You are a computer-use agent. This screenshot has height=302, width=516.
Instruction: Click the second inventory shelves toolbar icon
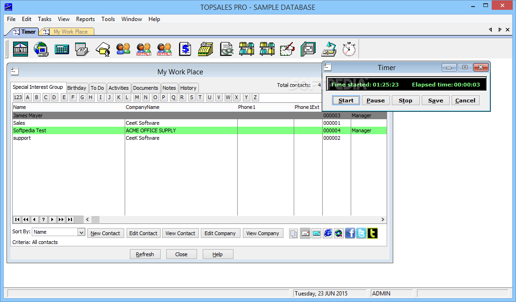click(267, 49)
